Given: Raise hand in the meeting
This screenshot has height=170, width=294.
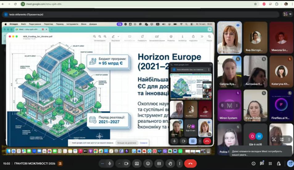Looking at the screenshot, I should click(170, 164).
